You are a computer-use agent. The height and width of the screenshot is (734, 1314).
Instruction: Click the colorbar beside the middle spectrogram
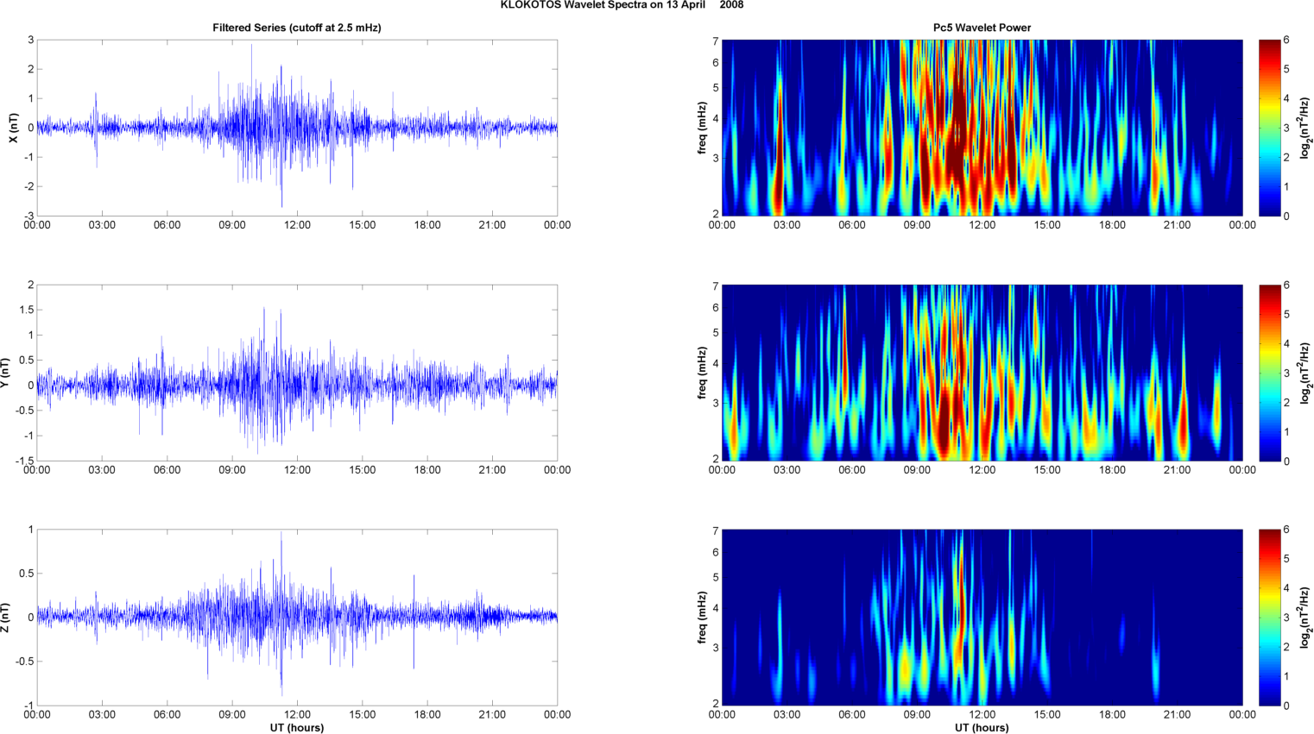point(1269,373)
